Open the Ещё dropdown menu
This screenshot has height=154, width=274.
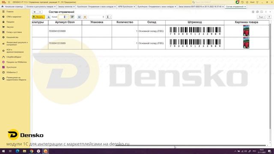click(x=261, y=17)
